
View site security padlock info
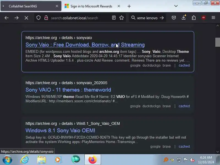[46, 18]
